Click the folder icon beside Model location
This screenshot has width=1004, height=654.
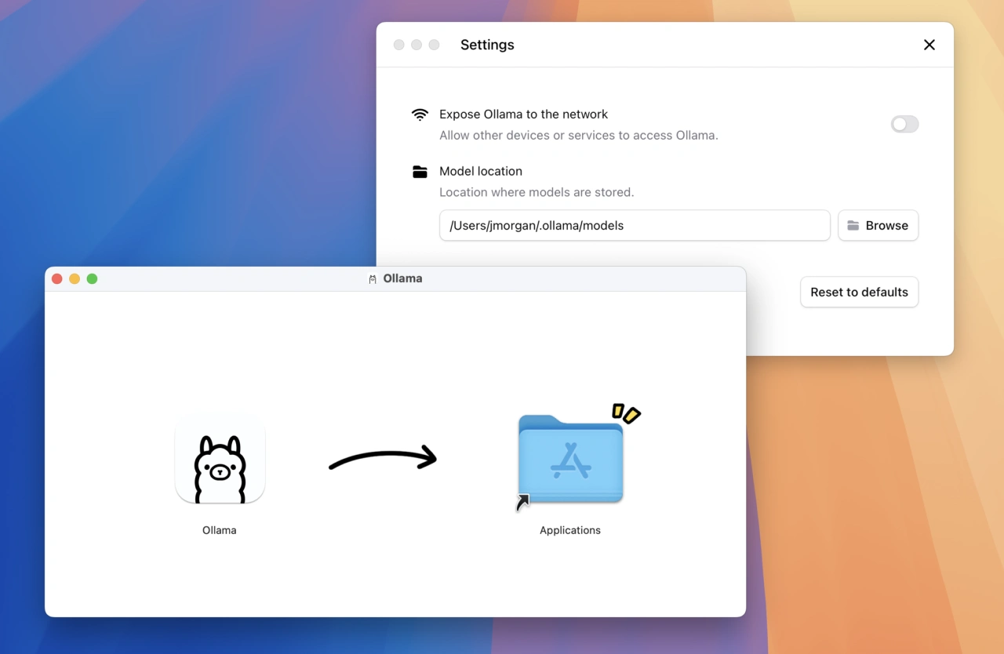coord(420,172)
